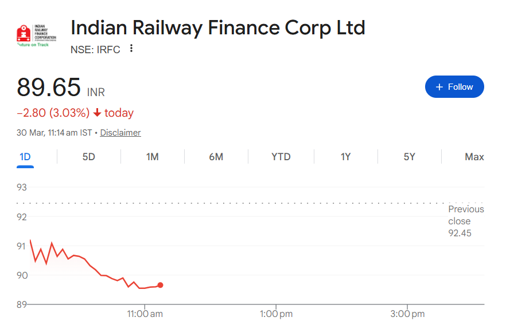Switch to the 5D chart view
Image resolution: width=510 pixels, height=333 pixels.
[x=88, y=156]
